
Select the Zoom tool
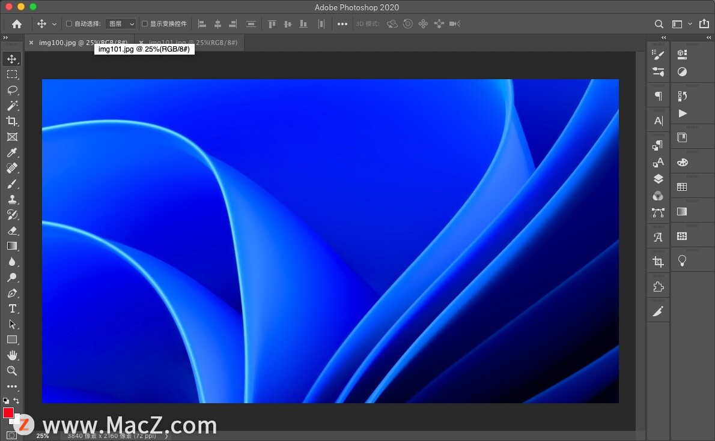[12, 371]
